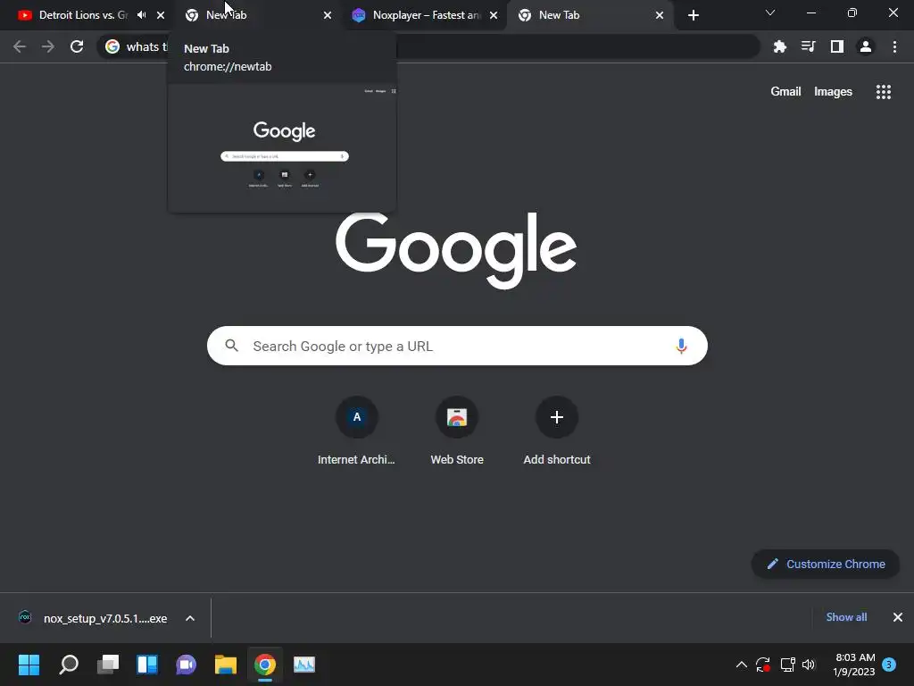This screenshot has height=686, width=914.
Task: Open the monitor graph app on taskbar
Action: pos(304,665)
